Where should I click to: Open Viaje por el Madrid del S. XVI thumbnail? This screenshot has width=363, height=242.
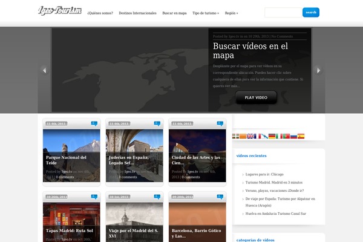(x=134, y=222)
